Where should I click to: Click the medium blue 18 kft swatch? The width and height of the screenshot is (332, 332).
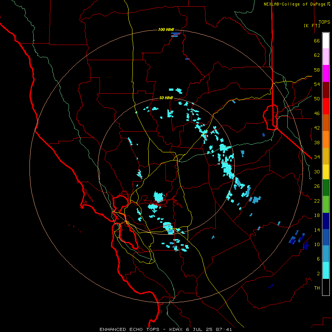[326, 237]
